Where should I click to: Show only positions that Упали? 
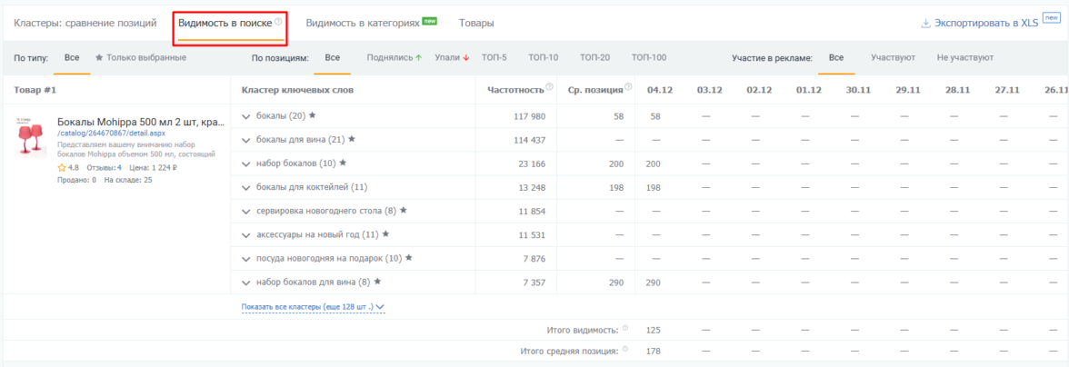(x=452, y=58)
